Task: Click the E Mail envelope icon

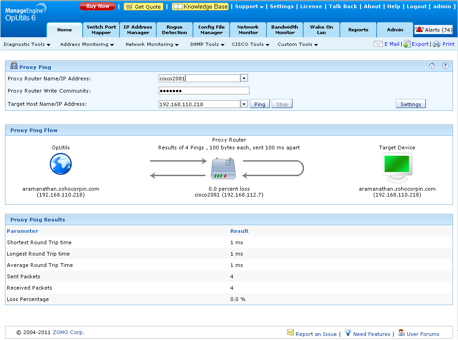Action: [x=378, y=44]
